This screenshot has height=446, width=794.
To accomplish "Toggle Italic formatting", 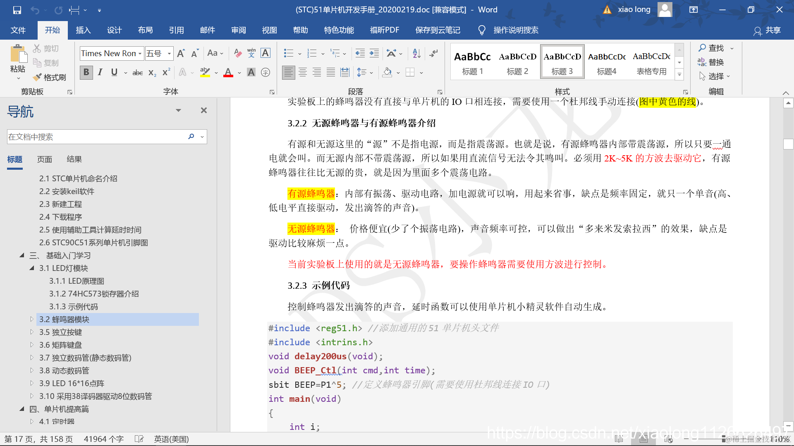I will pyautogui.click(x=100, y=72).
